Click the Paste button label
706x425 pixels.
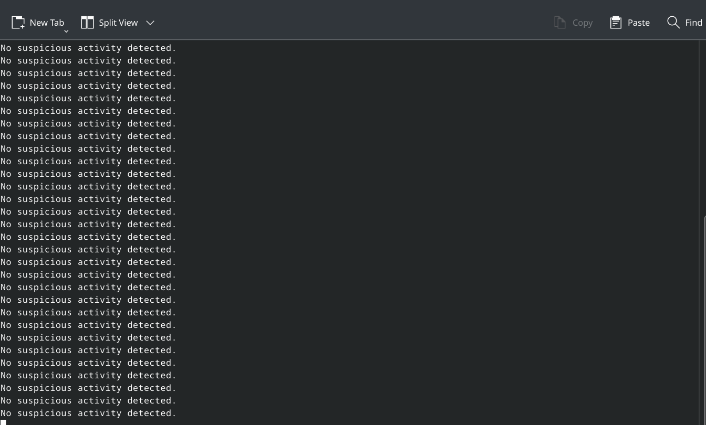[638, 22]
